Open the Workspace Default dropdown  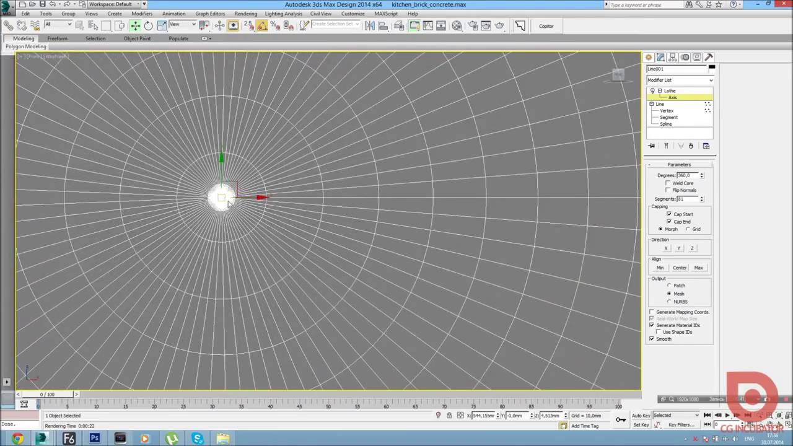click(114, 4)
